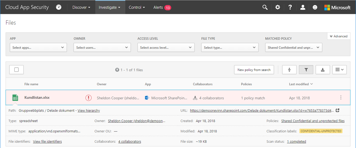Click New policy from search button

tap(254, 70)
